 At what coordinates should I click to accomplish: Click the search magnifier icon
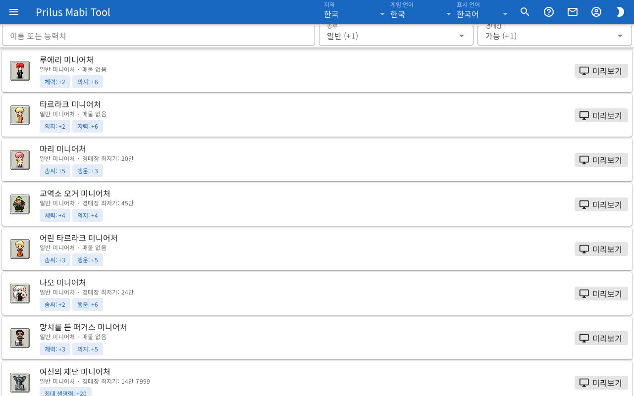[525, 12]
